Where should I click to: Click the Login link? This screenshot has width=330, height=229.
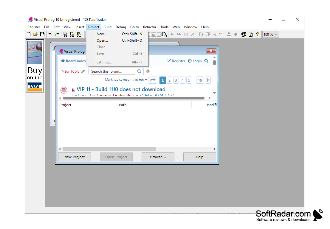point(195,61)
